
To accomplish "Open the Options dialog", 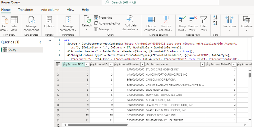I will (49, 22).
